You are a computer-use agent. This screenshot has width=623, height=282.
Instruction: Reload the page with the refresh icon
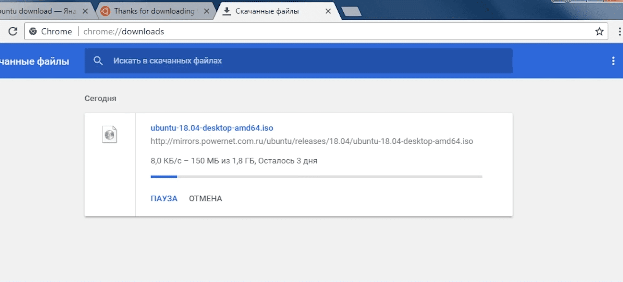pyautogui.click(x=13, y=31)
